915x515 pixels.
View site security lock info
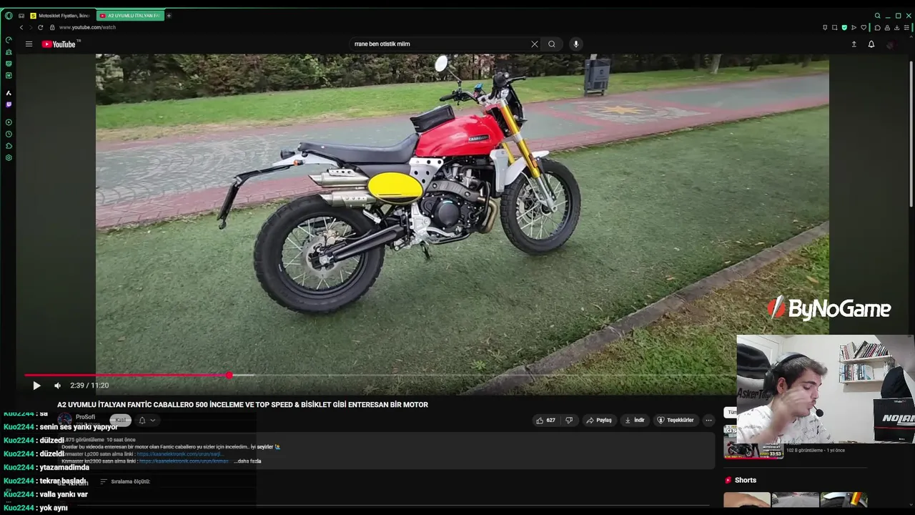pyautogui.click(x=52, y=27)
